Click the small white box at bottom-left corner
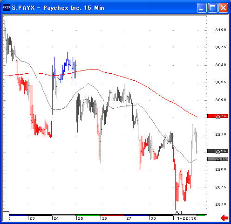The height and width of the screenshot is (224, 231). [x=6, y=216]
